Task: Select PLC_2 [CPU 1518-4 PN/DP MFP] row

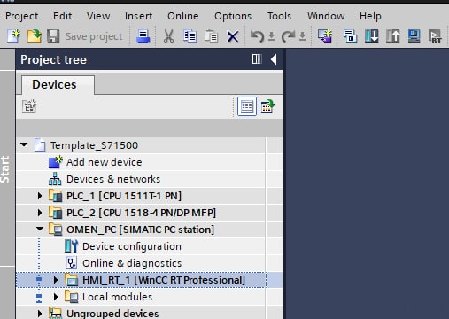Action: [141, 213]
